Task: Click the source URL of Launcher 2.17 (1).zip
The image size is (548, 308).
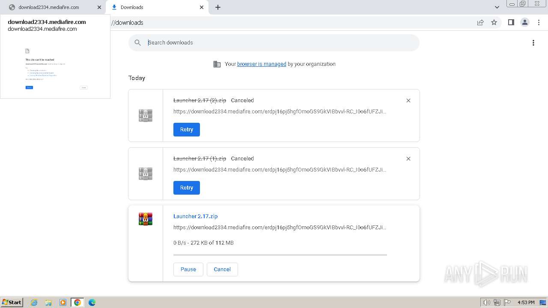Action: point(280,170)
